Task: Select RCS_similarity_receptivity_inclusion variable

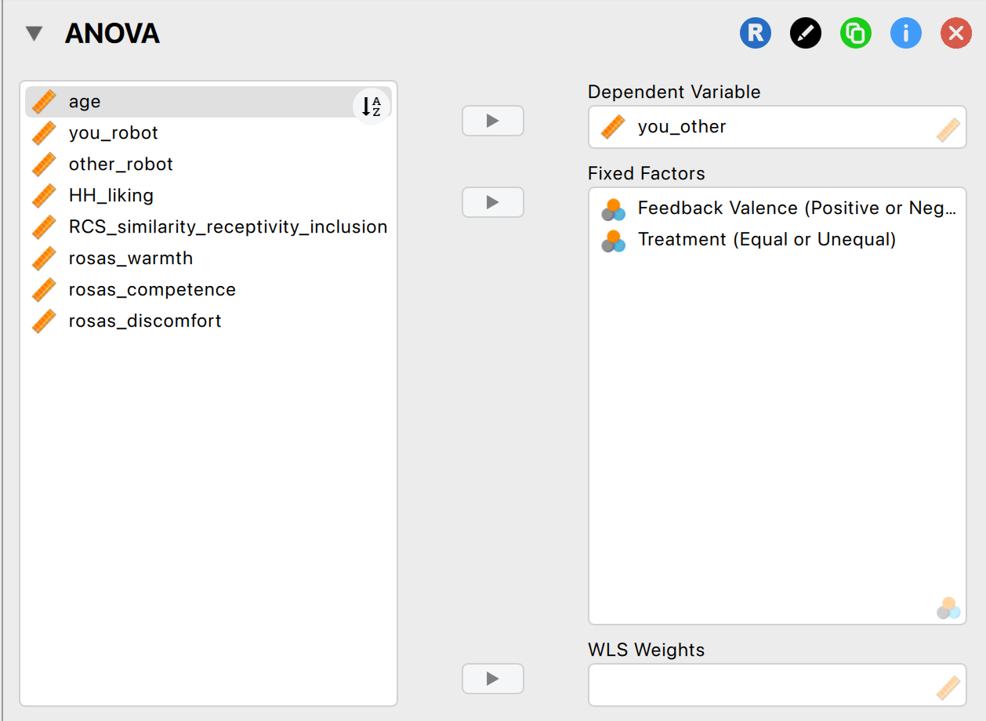Action: 228,227
